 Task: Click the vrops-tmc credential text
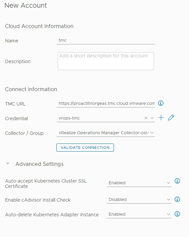click(x=69, y=118)
